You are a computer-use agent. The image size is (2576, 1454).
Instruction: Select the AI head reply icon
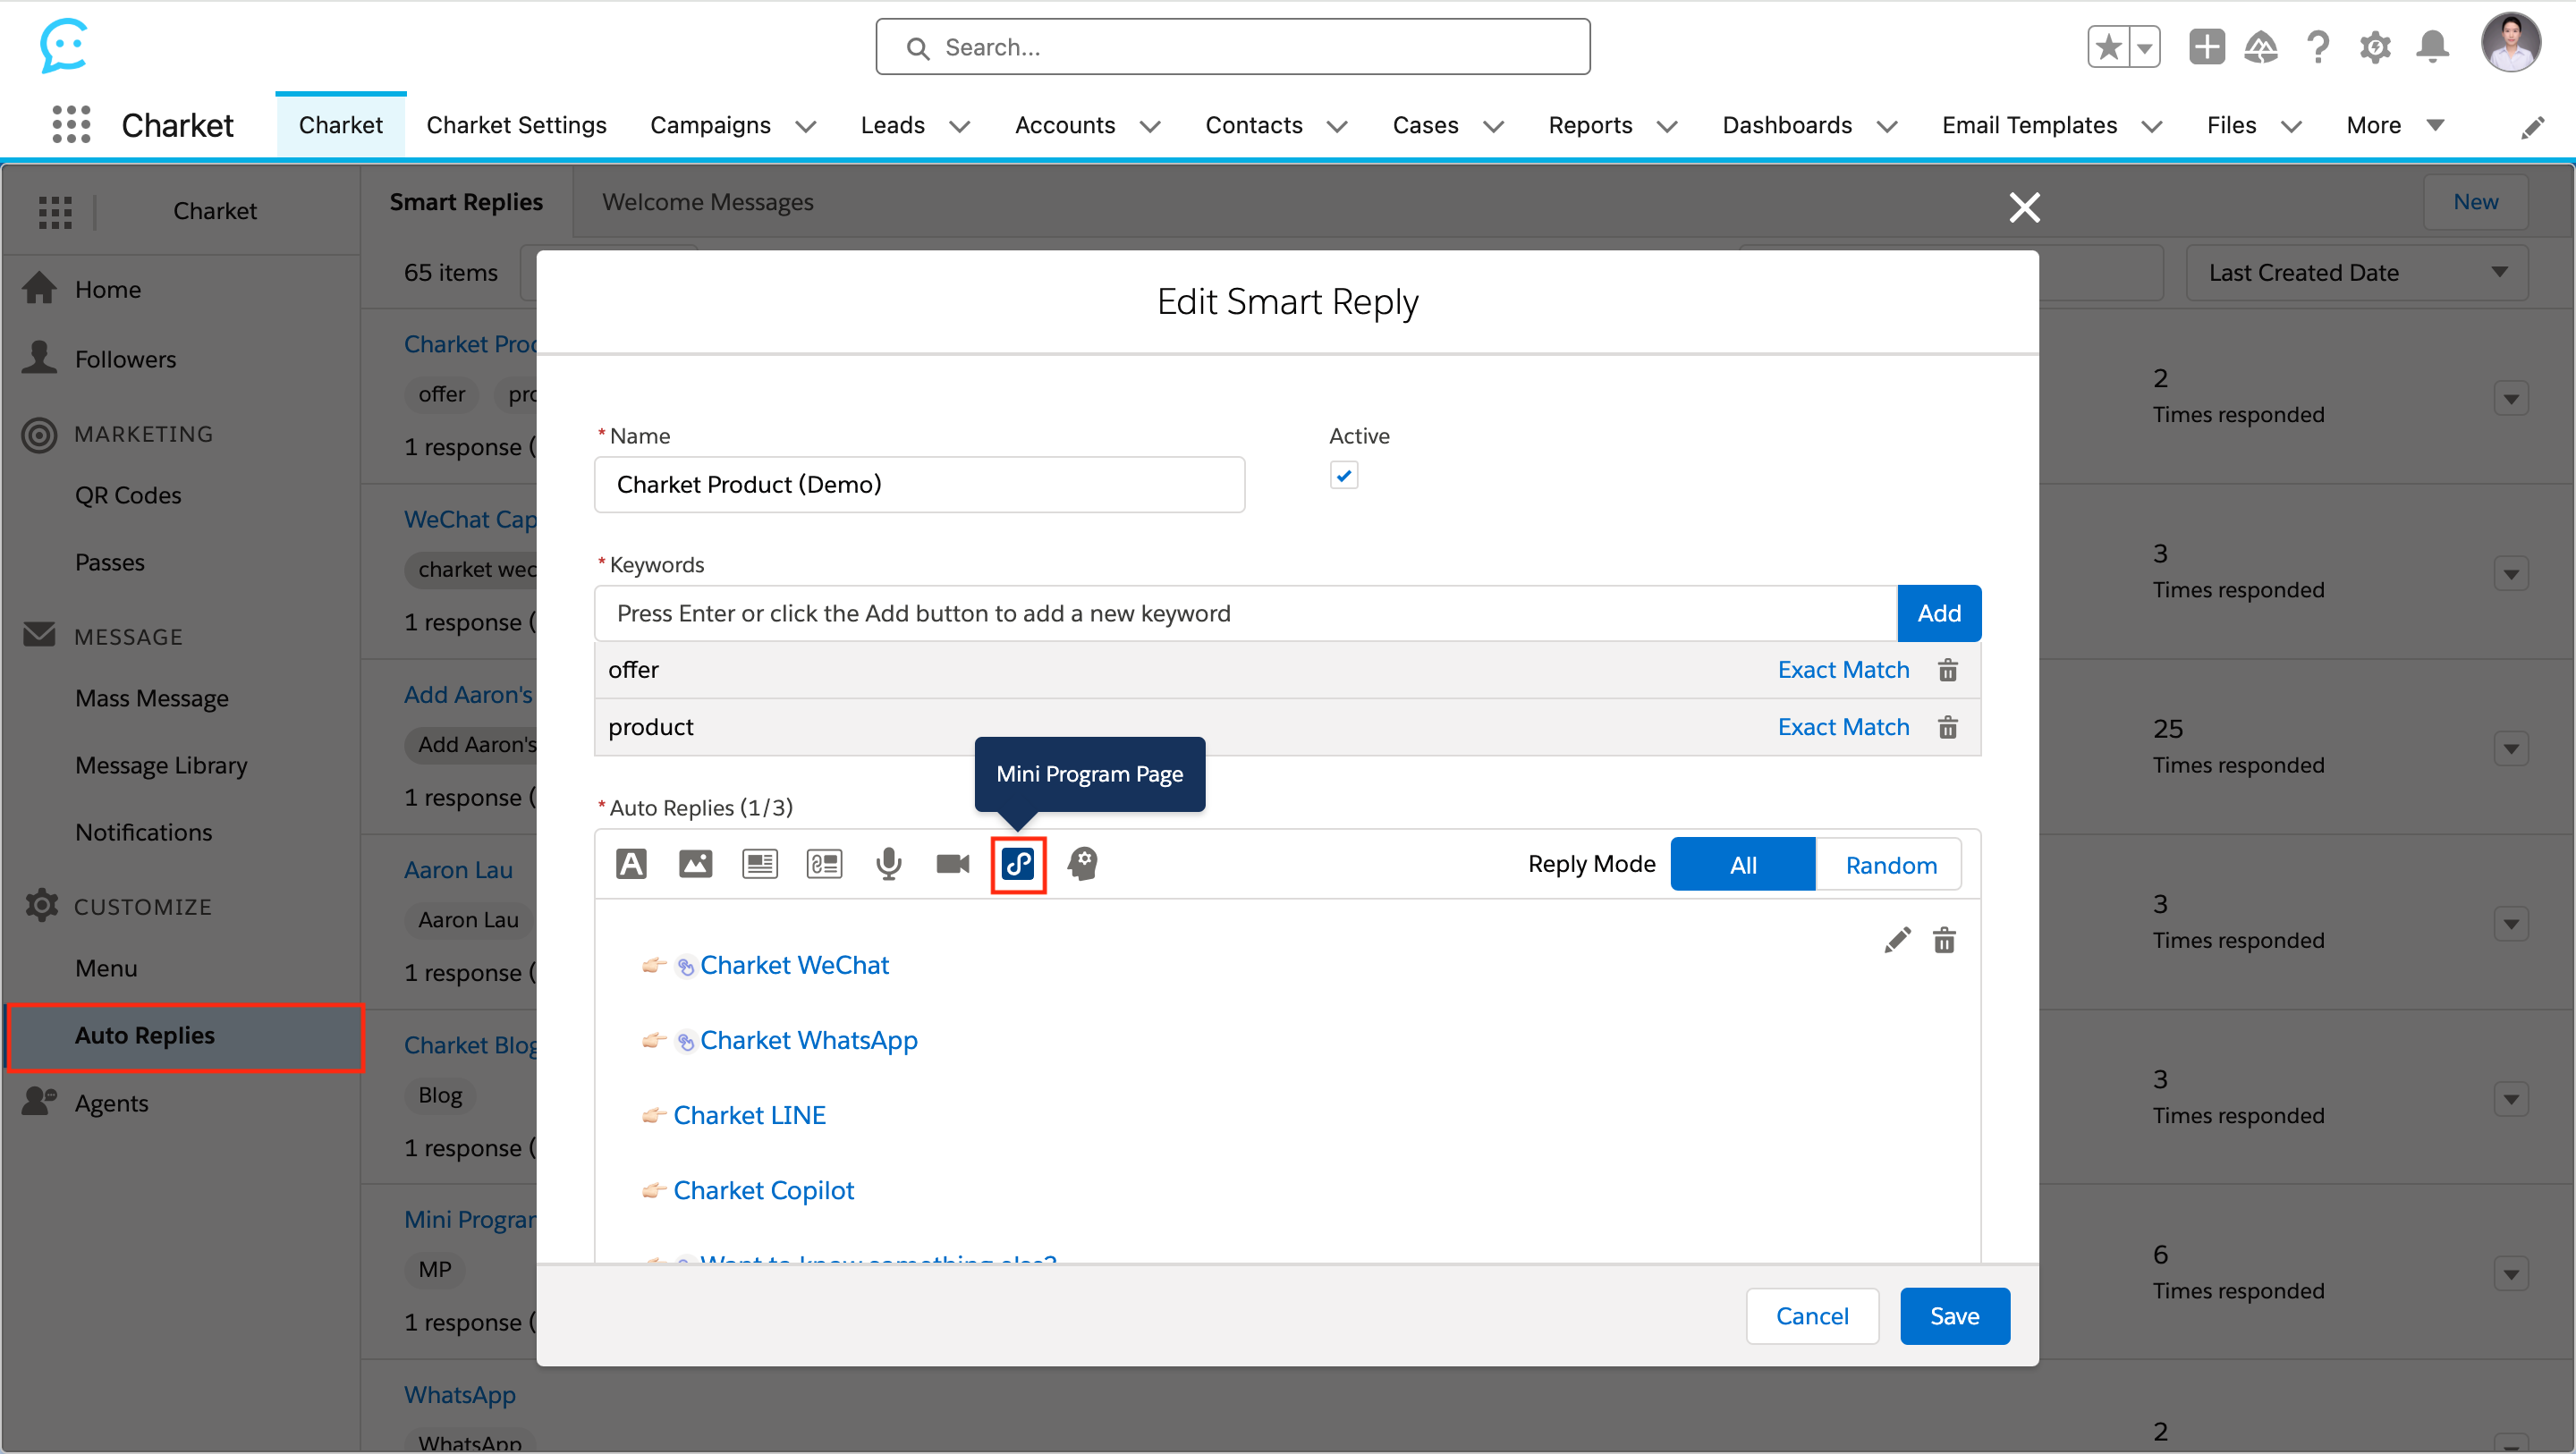[x=1083, y=864]
